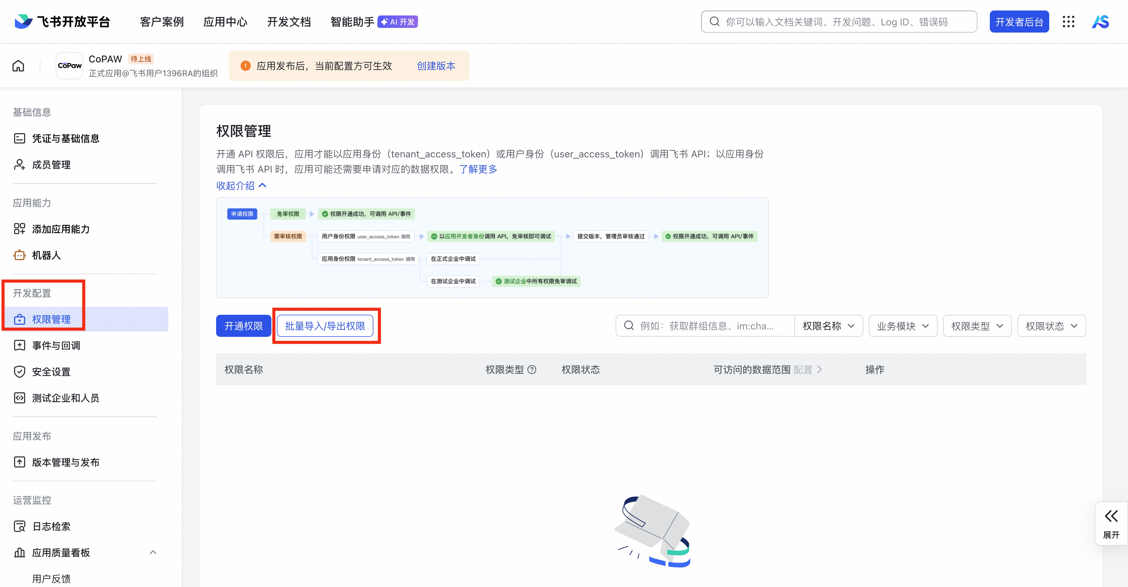Open 事件与回调 sidebar menu item
Image resolution: width=1128 pixels, height=587 pixels.
point(56,346)
